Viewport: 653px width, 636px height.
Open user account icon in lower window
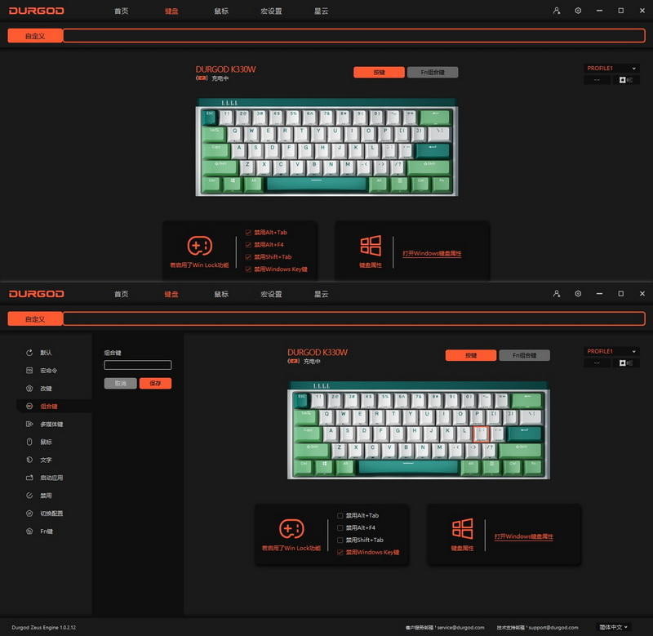[557, 294]
